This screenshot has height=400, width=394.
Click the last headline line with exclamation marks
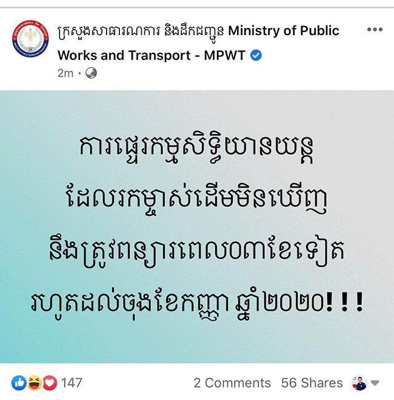coord(197,304)
